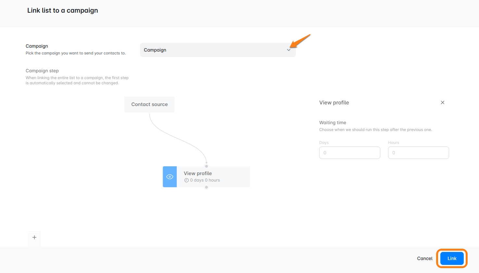Click the Days label above the input
This screenshot has width=479, height=273.
pyautogui.click(x=324, y=143)
